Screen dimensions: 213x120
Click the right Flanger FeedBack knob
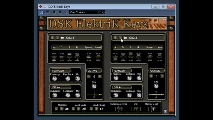click(x=129, y=78)
